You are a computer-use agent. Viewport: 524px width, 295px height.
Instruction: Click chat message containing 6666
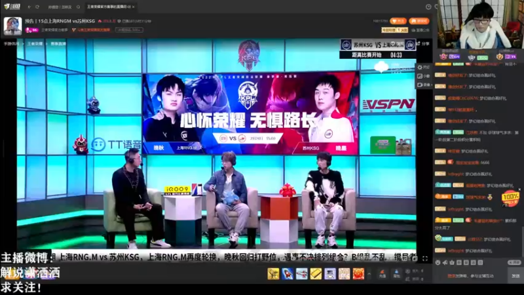tap(462, 163)
